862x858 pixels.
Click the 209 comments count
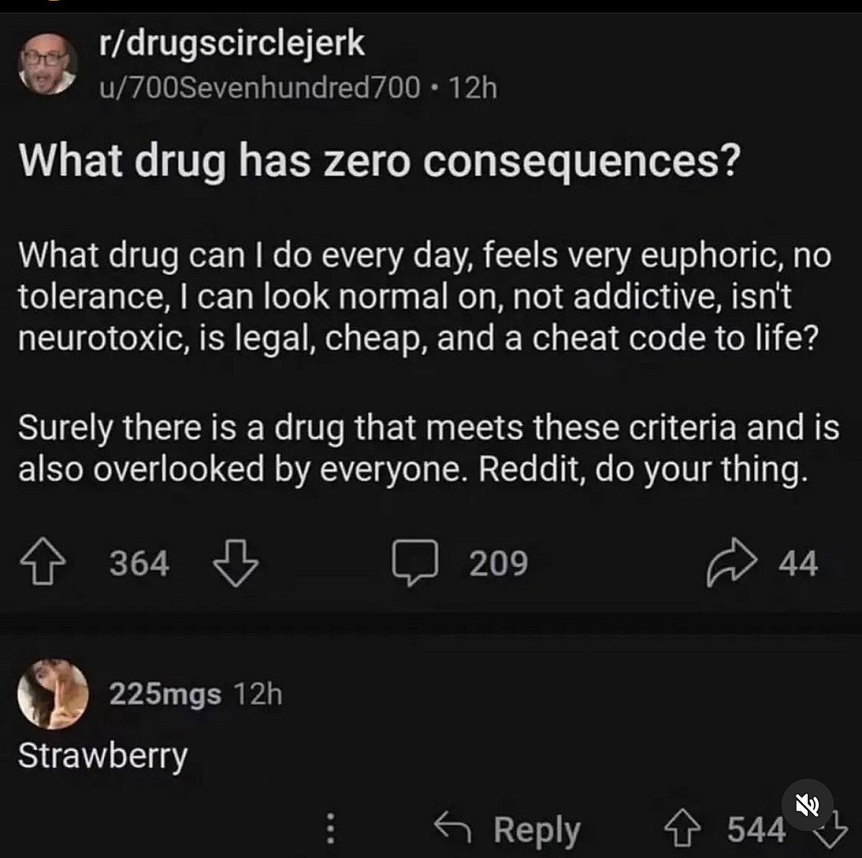(498, 563)
